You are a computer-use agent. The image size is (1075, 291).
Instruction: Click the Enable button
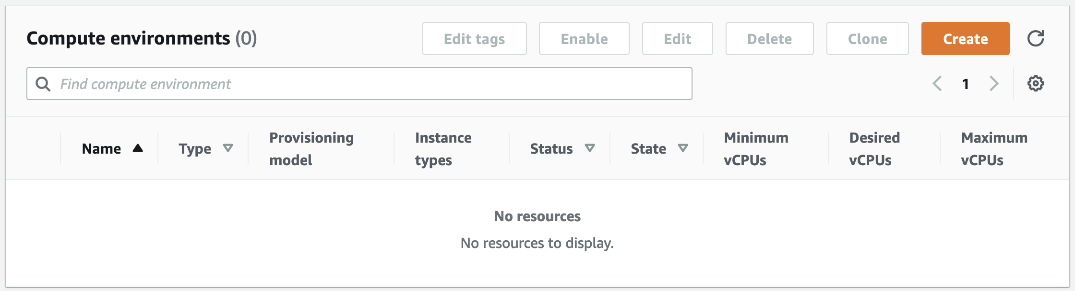point(584,38)
